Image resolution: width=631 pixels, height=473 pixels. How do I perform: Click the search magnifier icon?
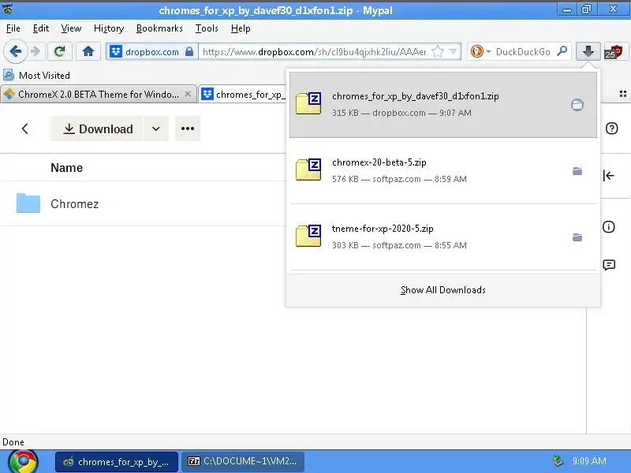coord(562,51)
